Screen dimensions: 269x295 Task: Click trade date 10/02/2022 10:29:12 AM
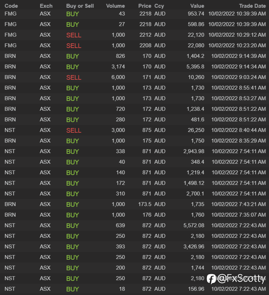click(237, 35)
